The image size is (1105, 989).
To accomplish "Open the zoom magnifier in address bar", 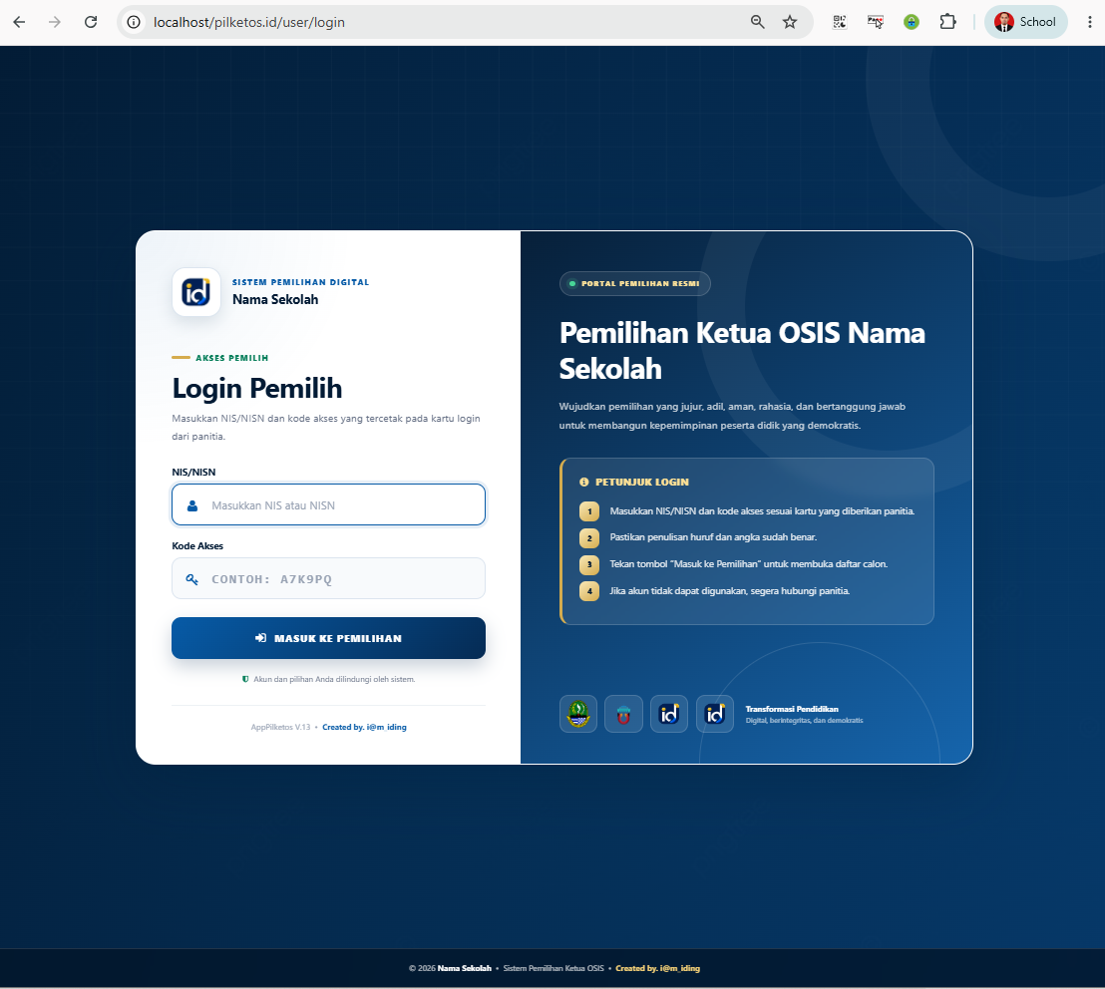I will point(758,22).
